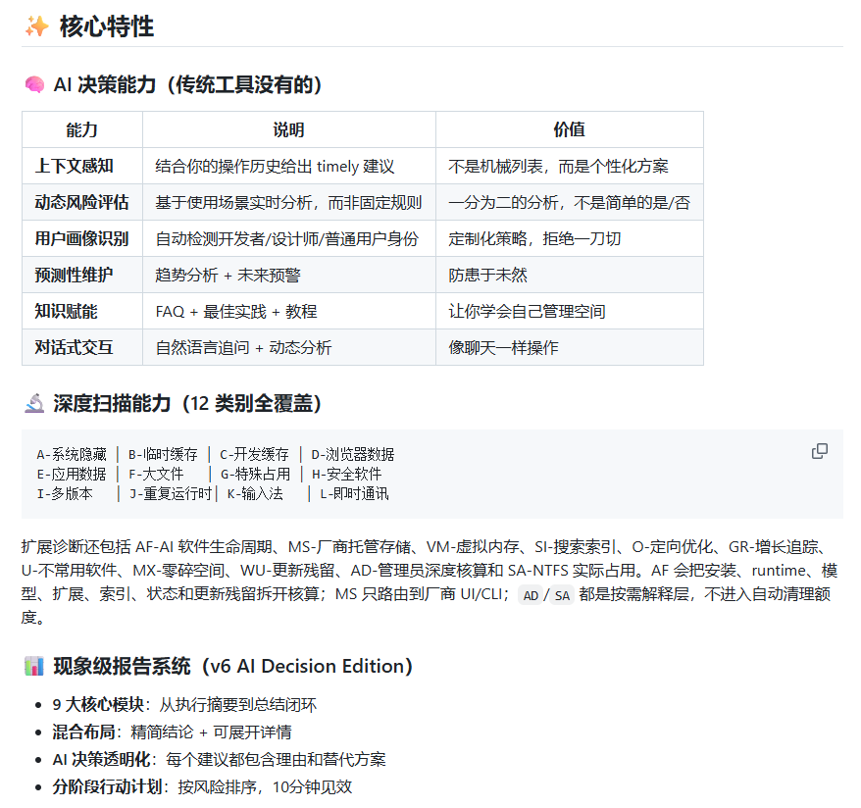Click A-系统隐藏 in the code block
861x808 pixels.
point(72,455)
